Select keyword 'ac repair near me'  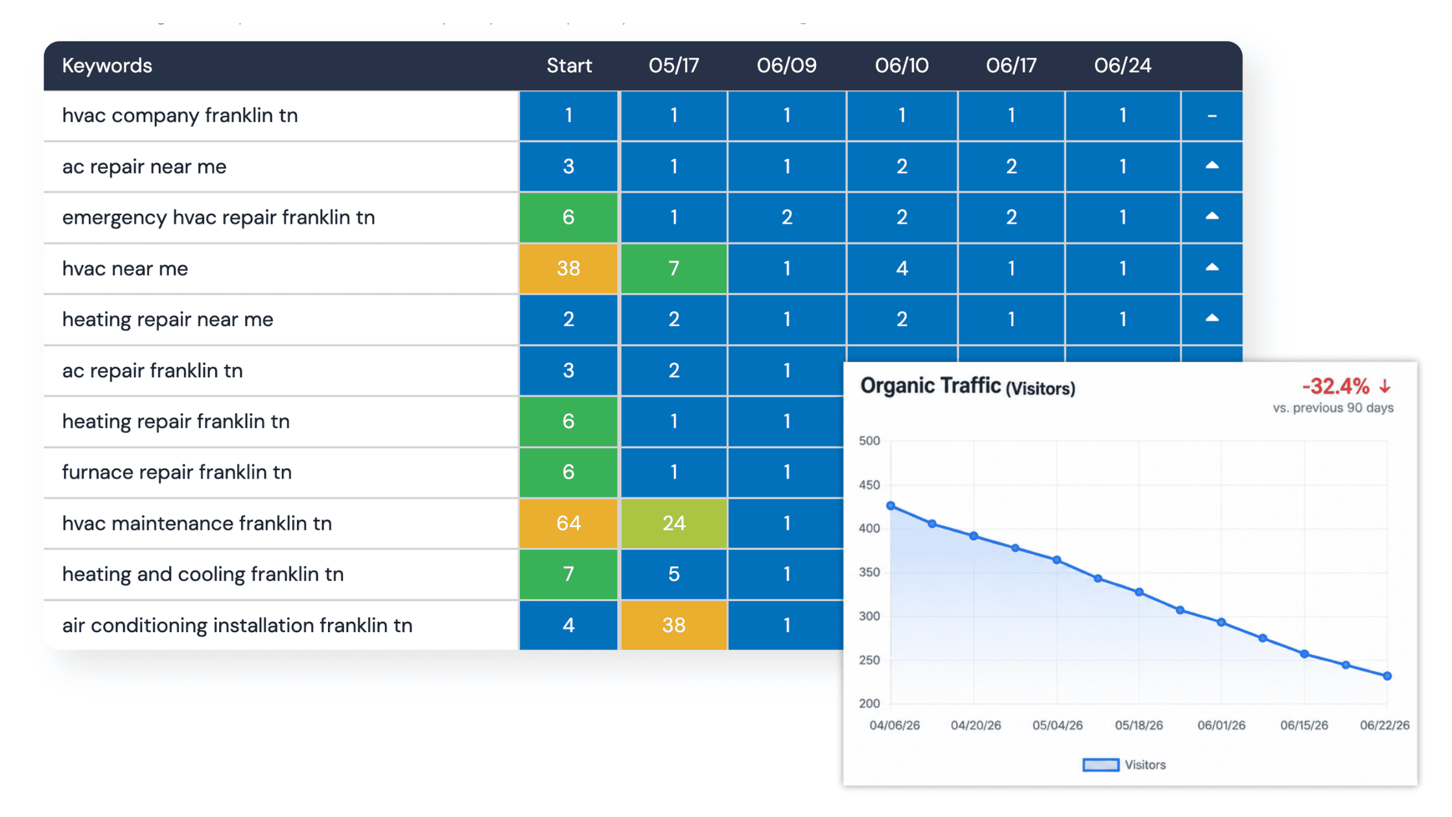pyautogui.click(x=145, y=167)
